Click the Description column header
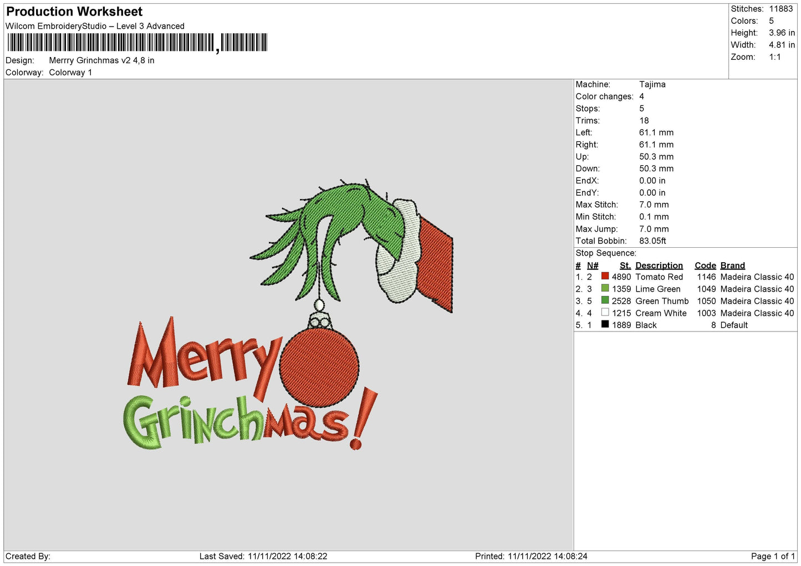This screenshot has width=801, height=566. point(659,266)
